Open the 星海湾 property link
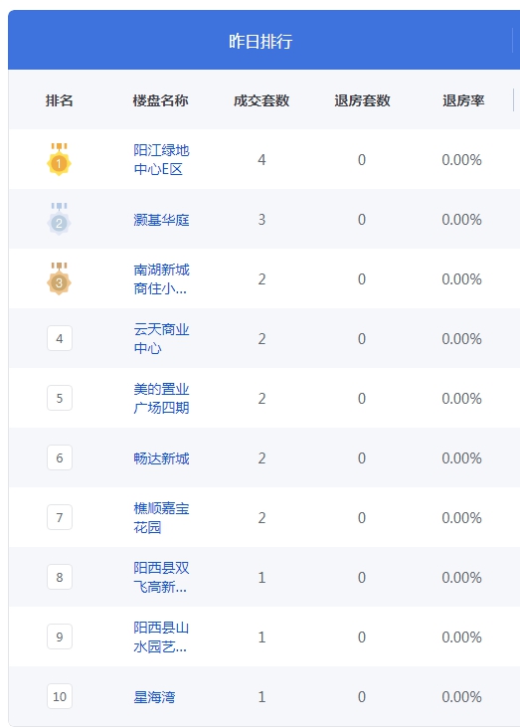 [154, 697]
